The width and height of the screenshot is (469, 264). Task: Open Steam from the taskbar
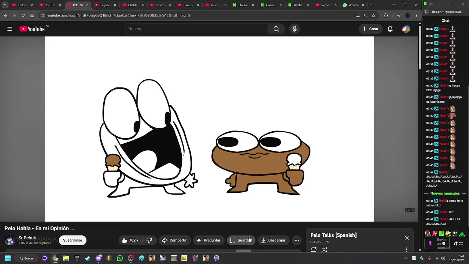[88, 258]
